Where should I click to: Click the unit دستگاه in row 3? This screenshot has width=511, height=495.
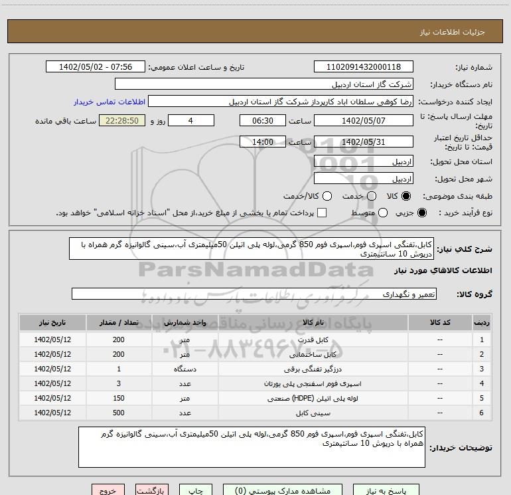point(184,369)
